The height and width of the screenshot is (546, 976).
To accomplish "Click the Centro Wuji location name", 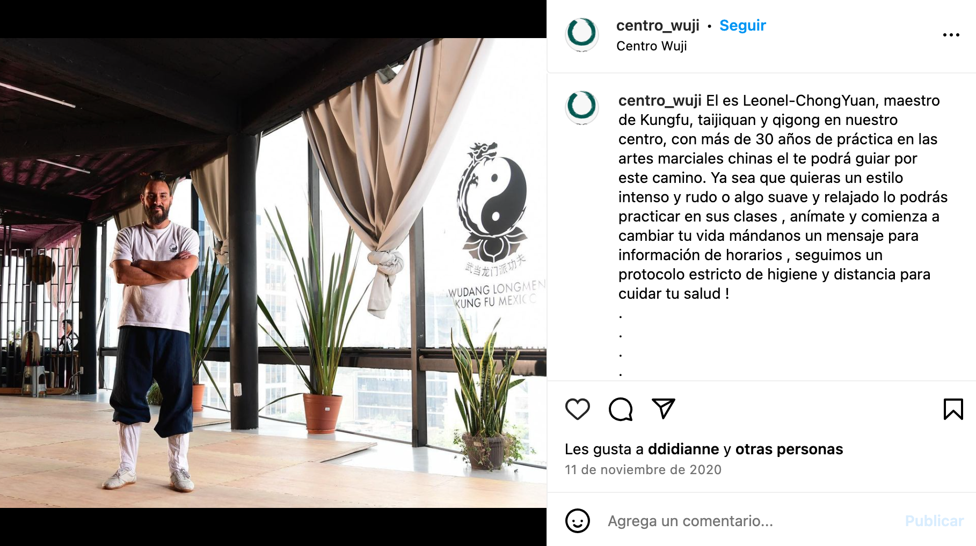I will (x=652, y=46).
